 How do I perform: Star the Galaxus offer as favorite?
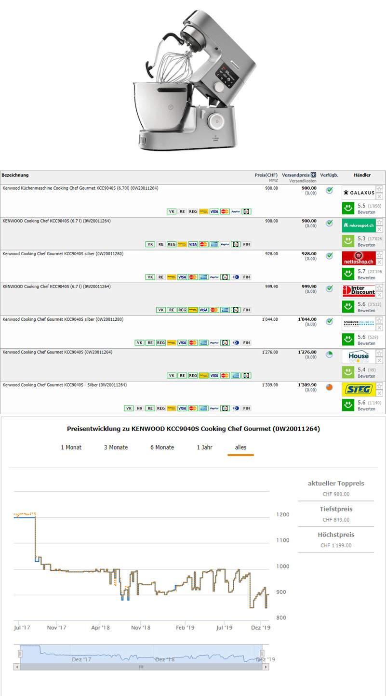[379, 189]
